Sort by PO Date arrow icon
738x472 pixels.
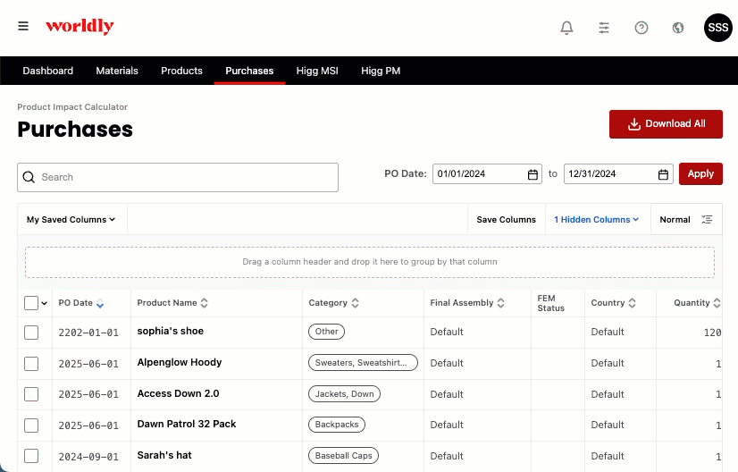tap(100, 303)
